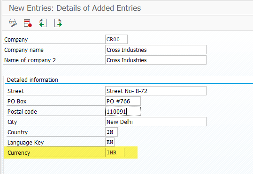Go to previous entry with green left arrow
The image size is (253, 174).
tap(43, 23)
